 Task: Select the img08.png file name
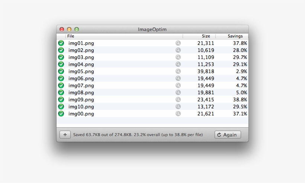point(81,92)
